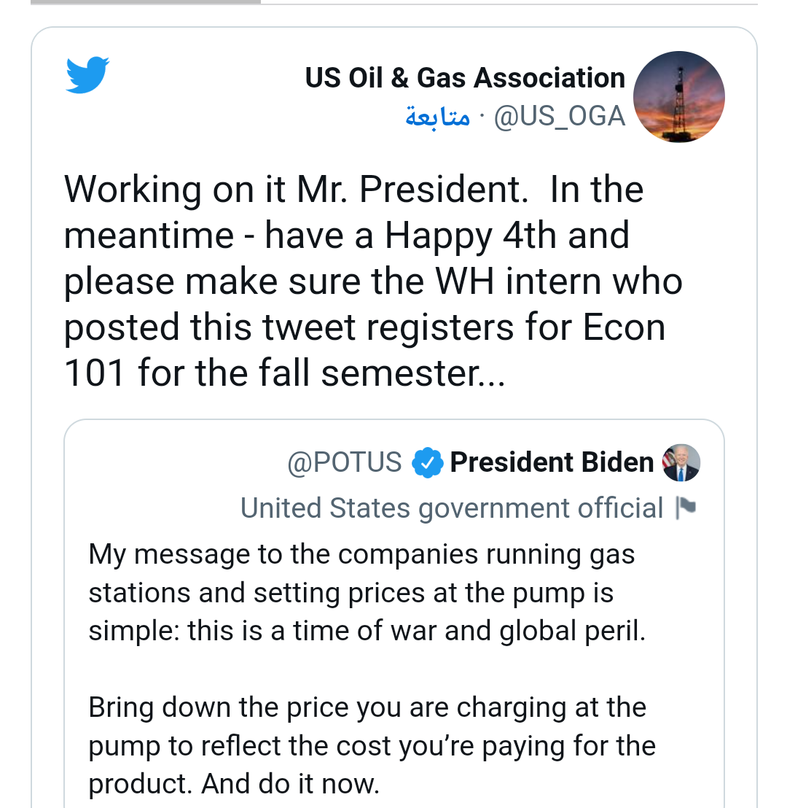The width and height of the screenshot is (787, 808).
Task: Open the @POTUS handle in quoted tweet
Action: coord(345,462)
